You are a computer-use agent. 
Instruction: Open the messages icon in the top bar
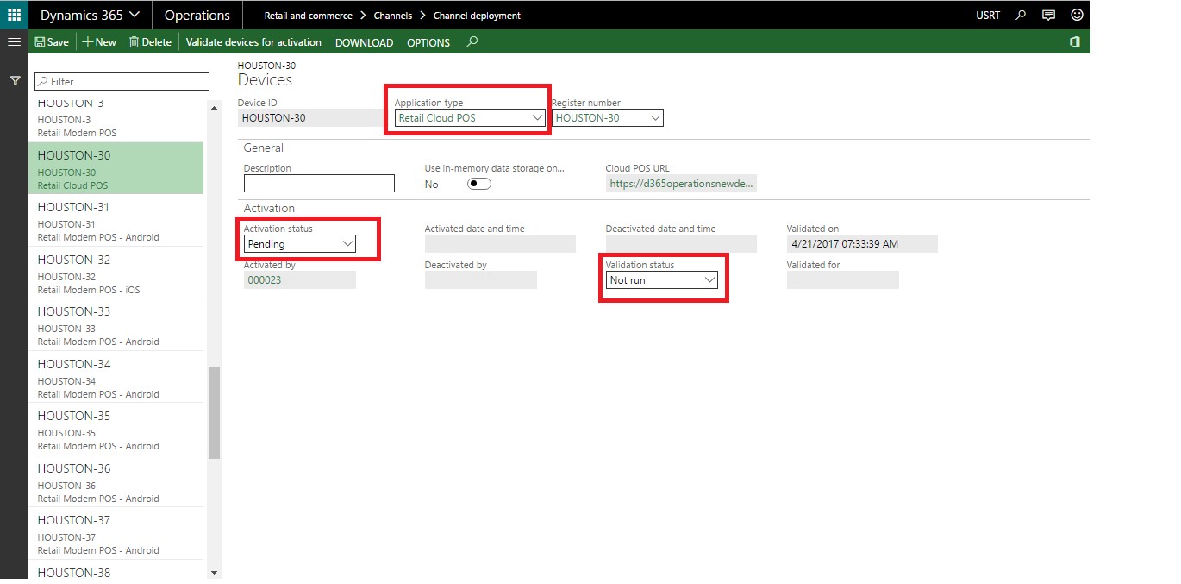1048,15
